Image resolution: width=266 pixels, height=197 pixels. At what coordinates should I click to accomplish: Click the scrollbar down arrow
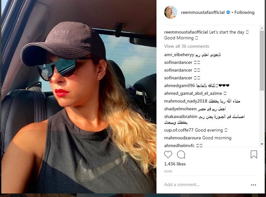tap(262, 144)
